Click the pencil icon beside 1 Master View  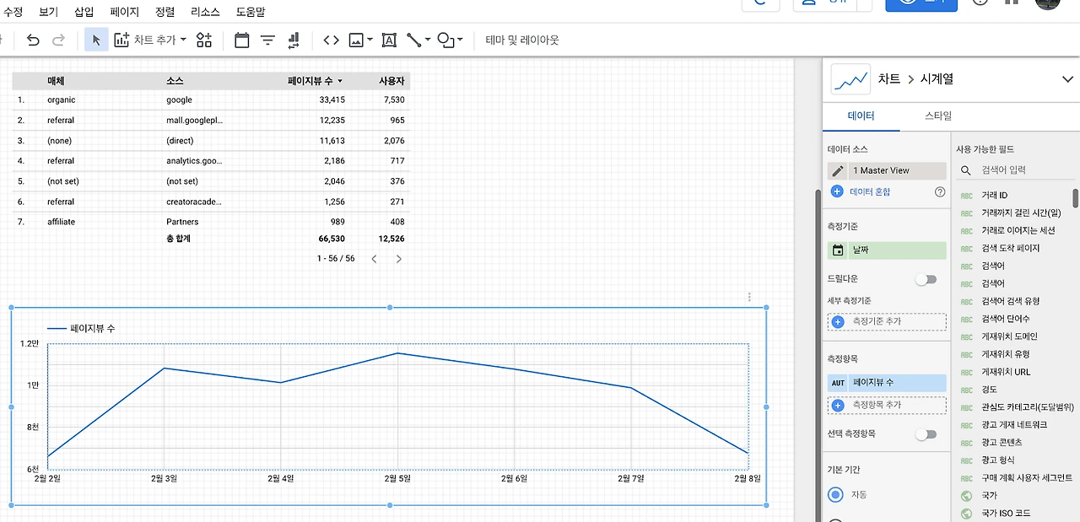pos(838,170)
